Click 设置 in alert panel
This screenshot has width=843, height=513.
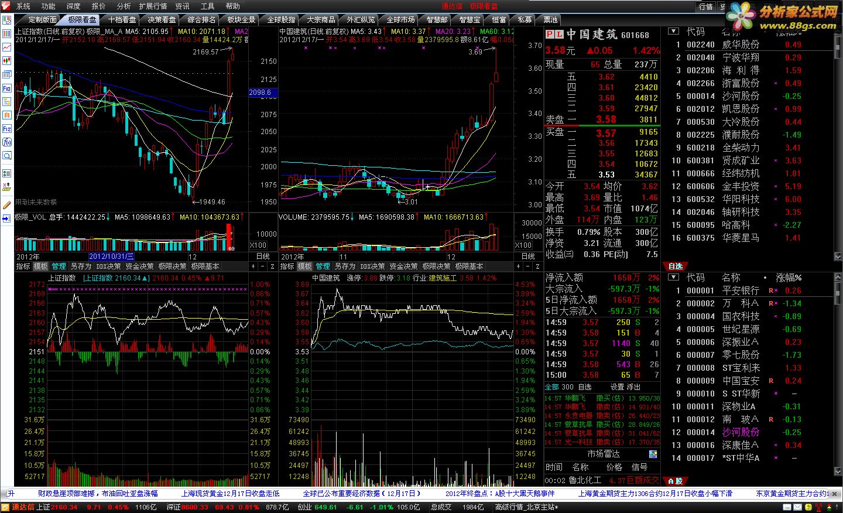tap(617, 387)
